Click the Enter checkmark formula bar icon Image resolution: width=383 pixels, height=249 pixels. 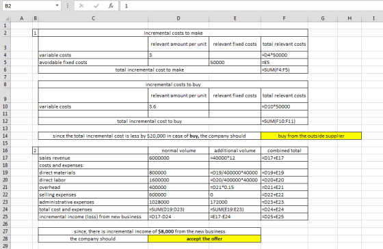coord(96,6)
